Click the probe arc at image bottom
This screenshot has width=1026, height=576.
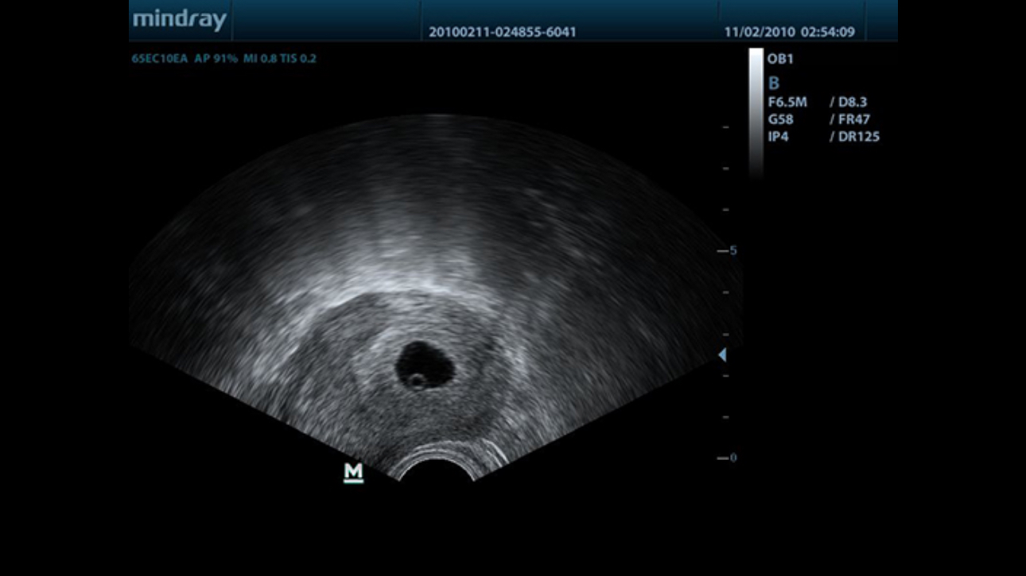click(x=436, y=463)
